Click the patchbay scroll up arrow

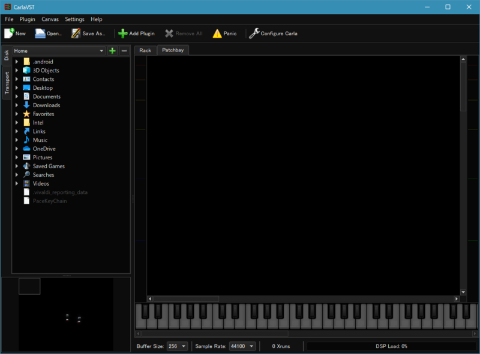pos(463,59)
